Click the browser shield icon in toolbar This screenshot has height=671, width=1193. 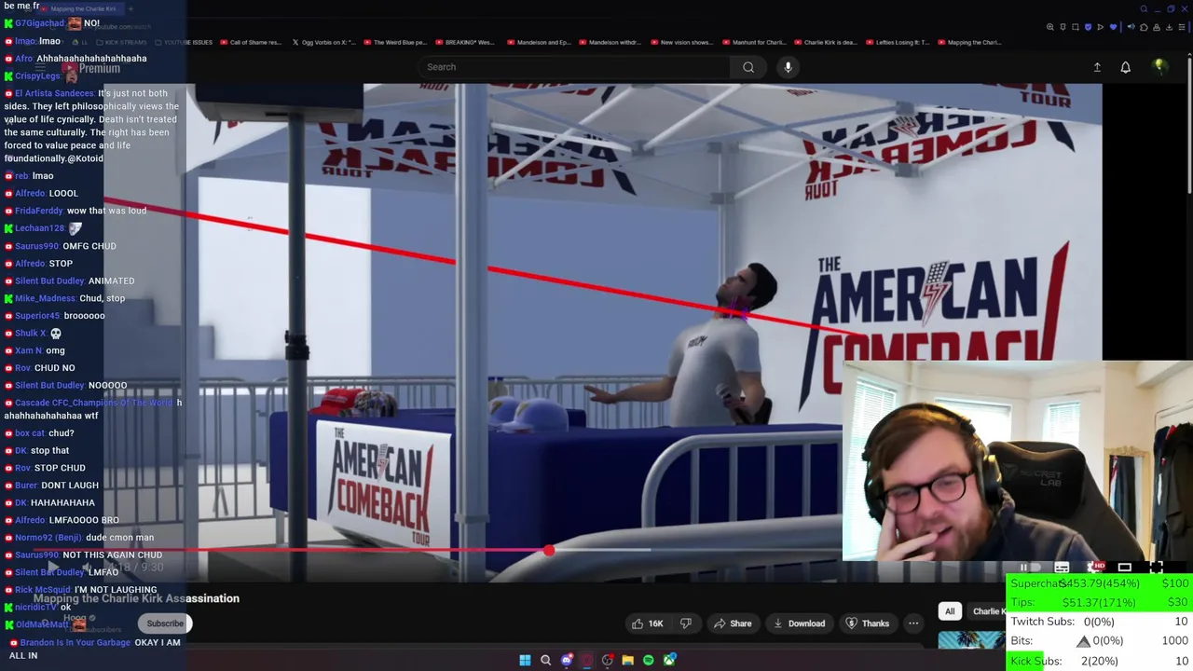click(1088, 27)
